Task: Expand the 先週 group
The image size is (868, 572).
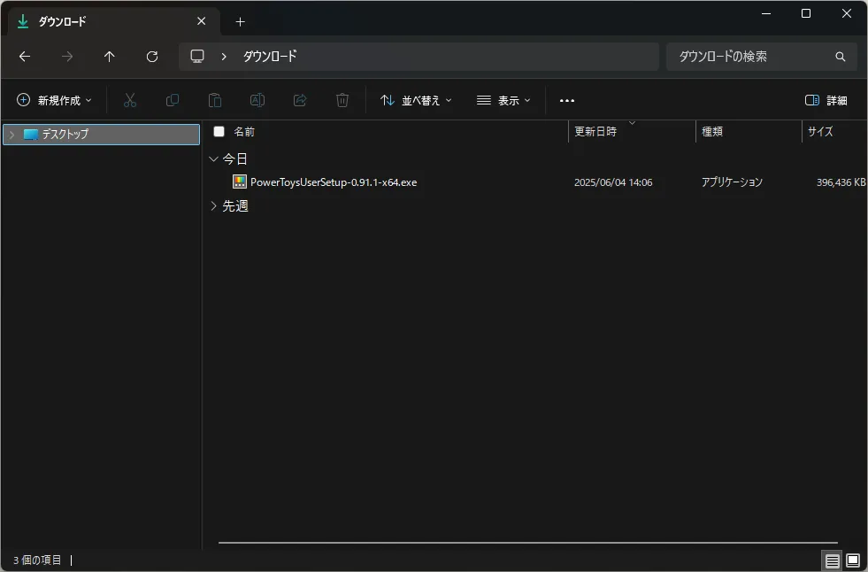Action: click(x=213, y=206)
